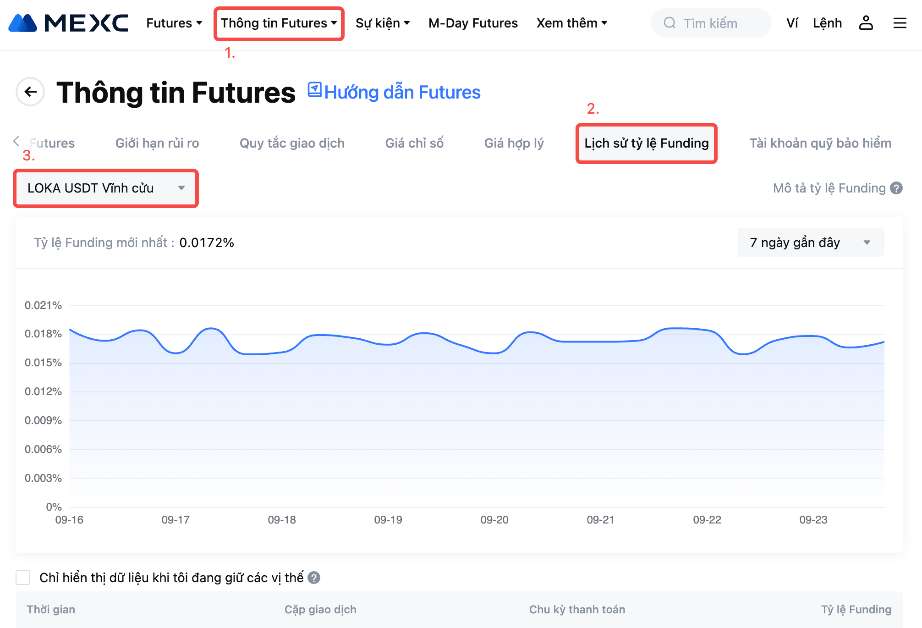Click help icon beside positions checkbox
922x628 pixels.
point(314,578)
